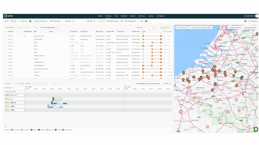Toggle the Map switch off
The height and width of the screenshot is (145, 259).
point(146,21)
